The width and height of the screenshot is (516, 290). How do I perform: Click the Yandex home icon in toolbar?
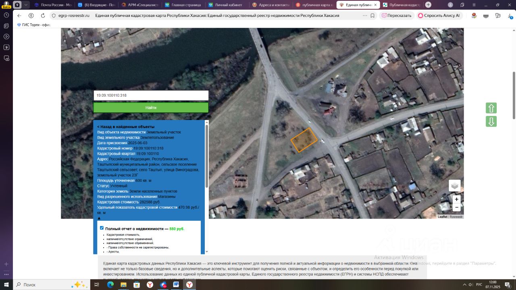coord(31,15)
